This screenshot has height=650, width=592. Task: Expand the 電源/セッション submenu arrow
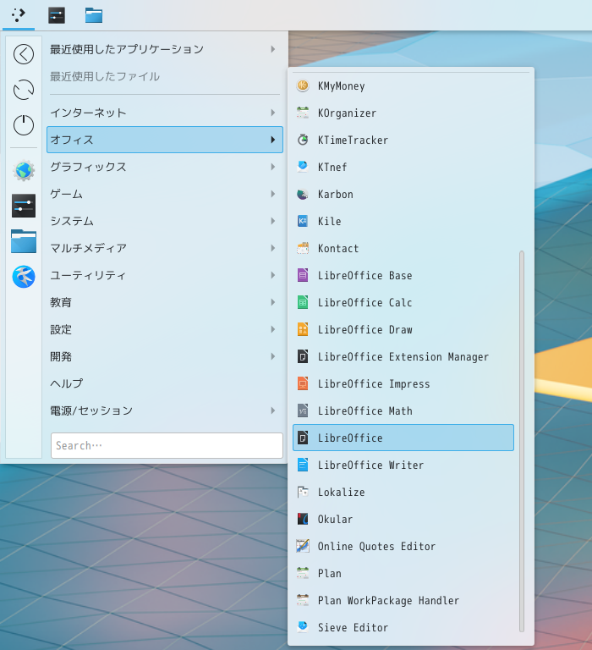272,410
